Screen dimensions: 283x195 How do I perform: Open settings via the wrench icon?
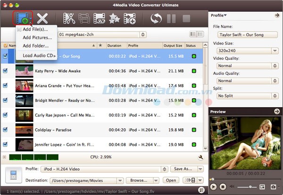tap(200, 157)
